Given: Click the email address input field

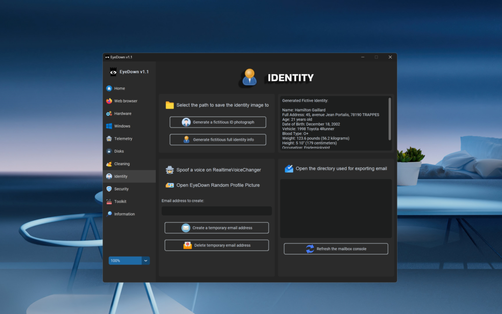Looking at the screenshot, I should 217,211.
